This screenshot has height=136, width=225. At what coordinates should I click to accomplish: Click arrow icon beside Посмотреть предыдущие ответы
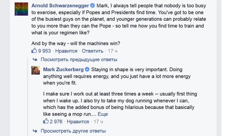point(35,60)
